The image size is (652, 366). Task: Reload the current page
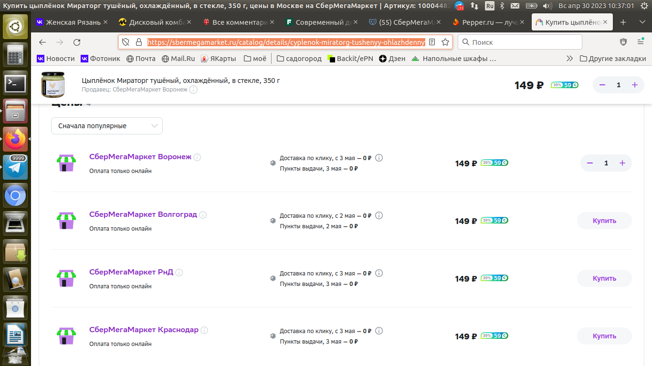pos(77,42)
